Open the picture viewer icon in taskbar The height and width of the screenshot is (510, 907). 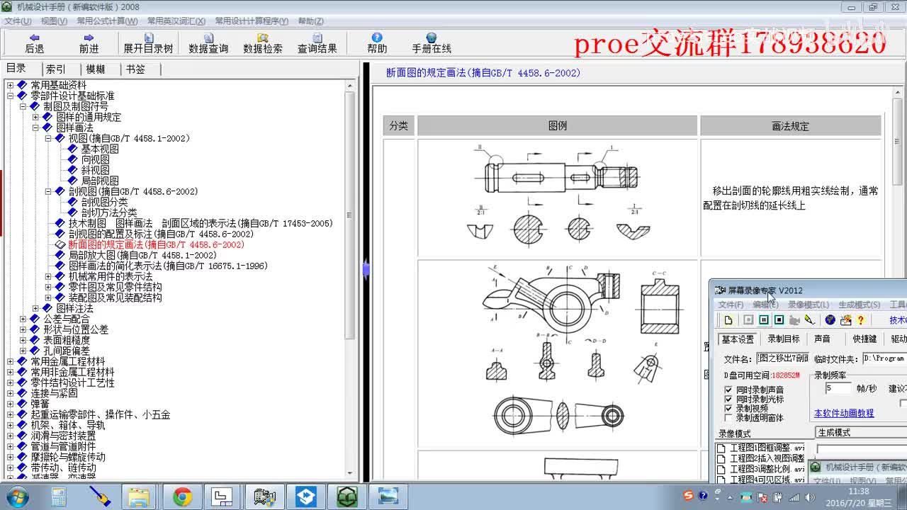click(388, 497)
